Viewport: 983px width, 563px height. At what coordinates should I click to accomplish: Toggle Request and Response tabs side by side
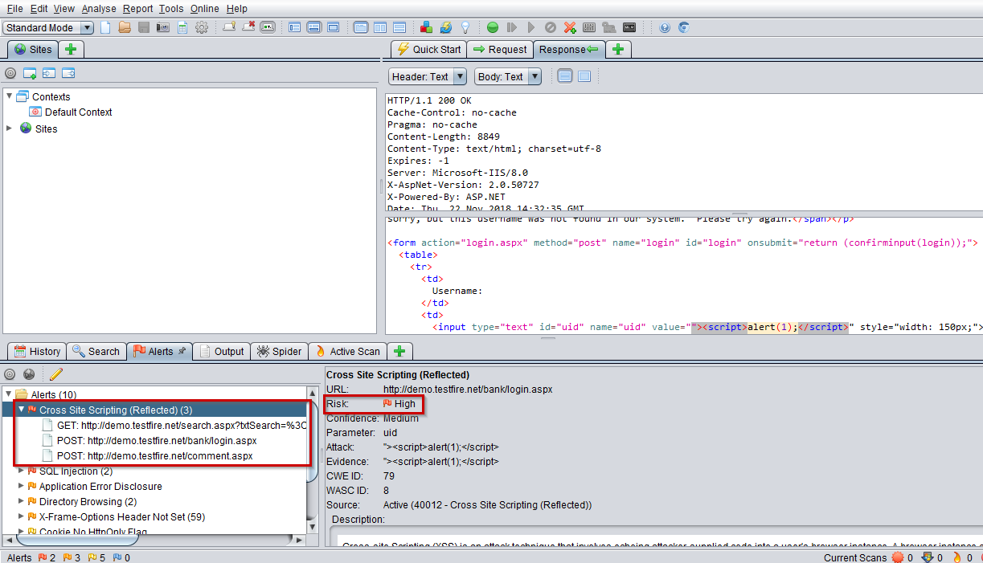pyautogui.click(x=360, y=27)
